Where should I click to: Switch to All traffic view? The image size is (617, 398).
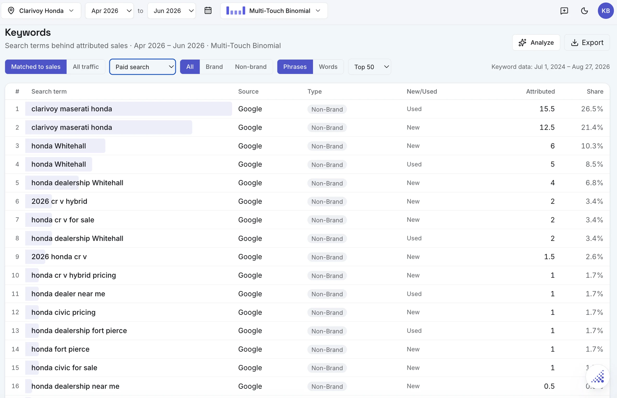(x=86, y=67)
